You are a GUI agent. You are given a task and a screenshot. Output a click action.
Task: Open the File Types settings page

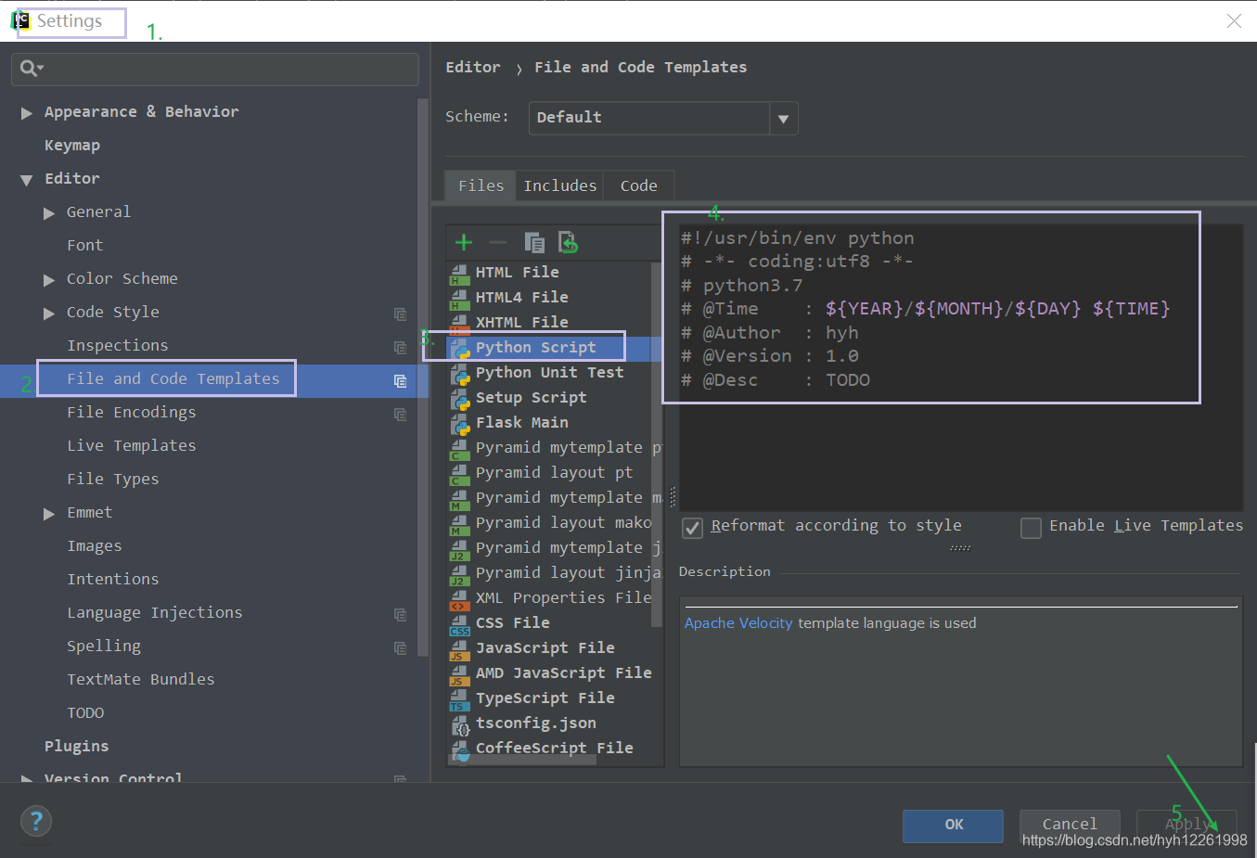(113, 479)
